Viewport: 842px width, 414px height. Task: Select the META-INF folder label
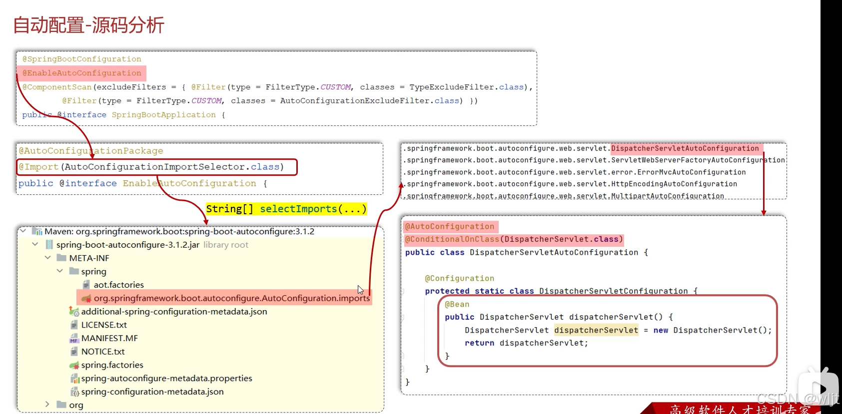pos(89,258)
